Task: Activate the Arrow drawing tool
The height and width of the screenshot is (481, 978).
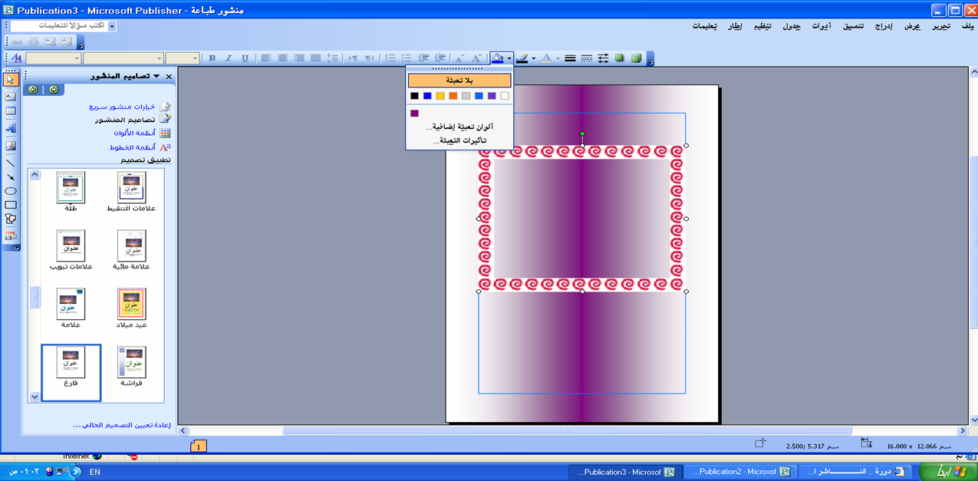Action: (x=11, y=177)
